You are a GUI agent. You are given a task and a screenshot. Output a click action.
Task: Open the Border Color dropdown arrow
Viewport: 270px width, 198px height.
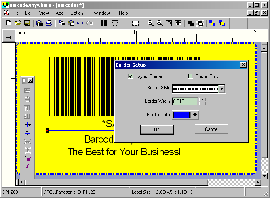click(x=195, y=115)
